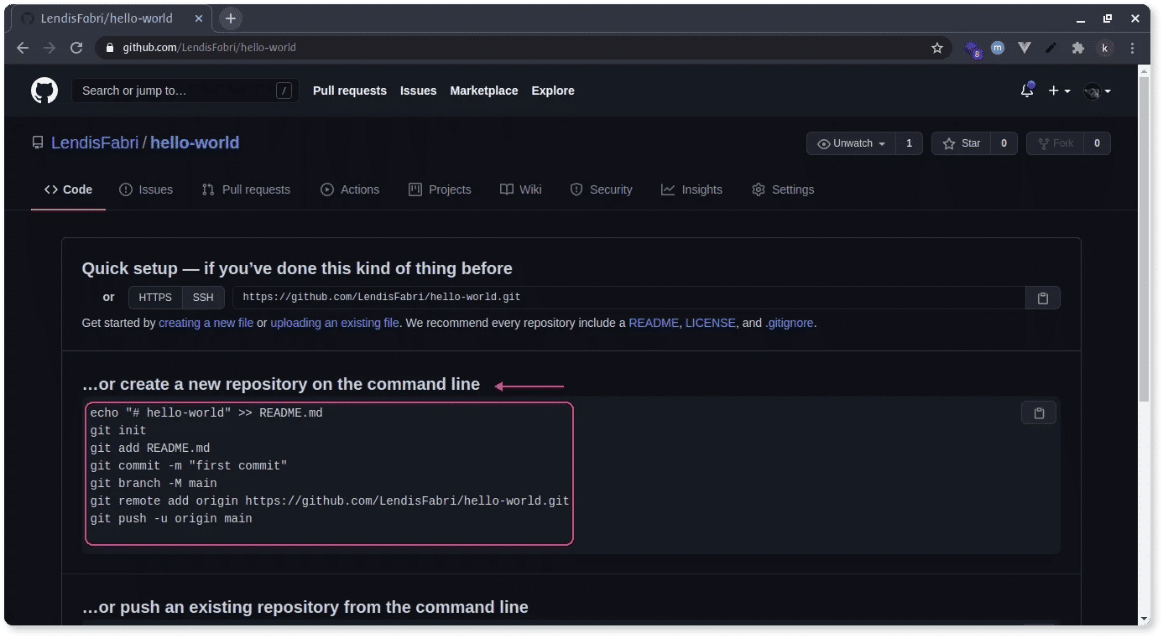Click the hello-world repository name link
Viewport: 1163px width, 638px height.
click(x=195, y=143)
